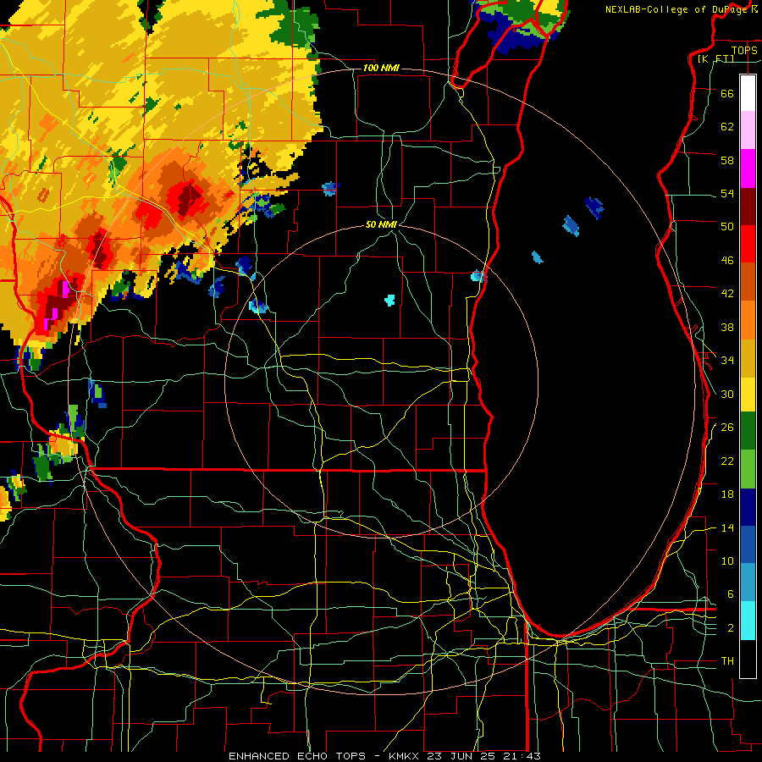Click the '50' legend value
762x762 pixels.
727,226
